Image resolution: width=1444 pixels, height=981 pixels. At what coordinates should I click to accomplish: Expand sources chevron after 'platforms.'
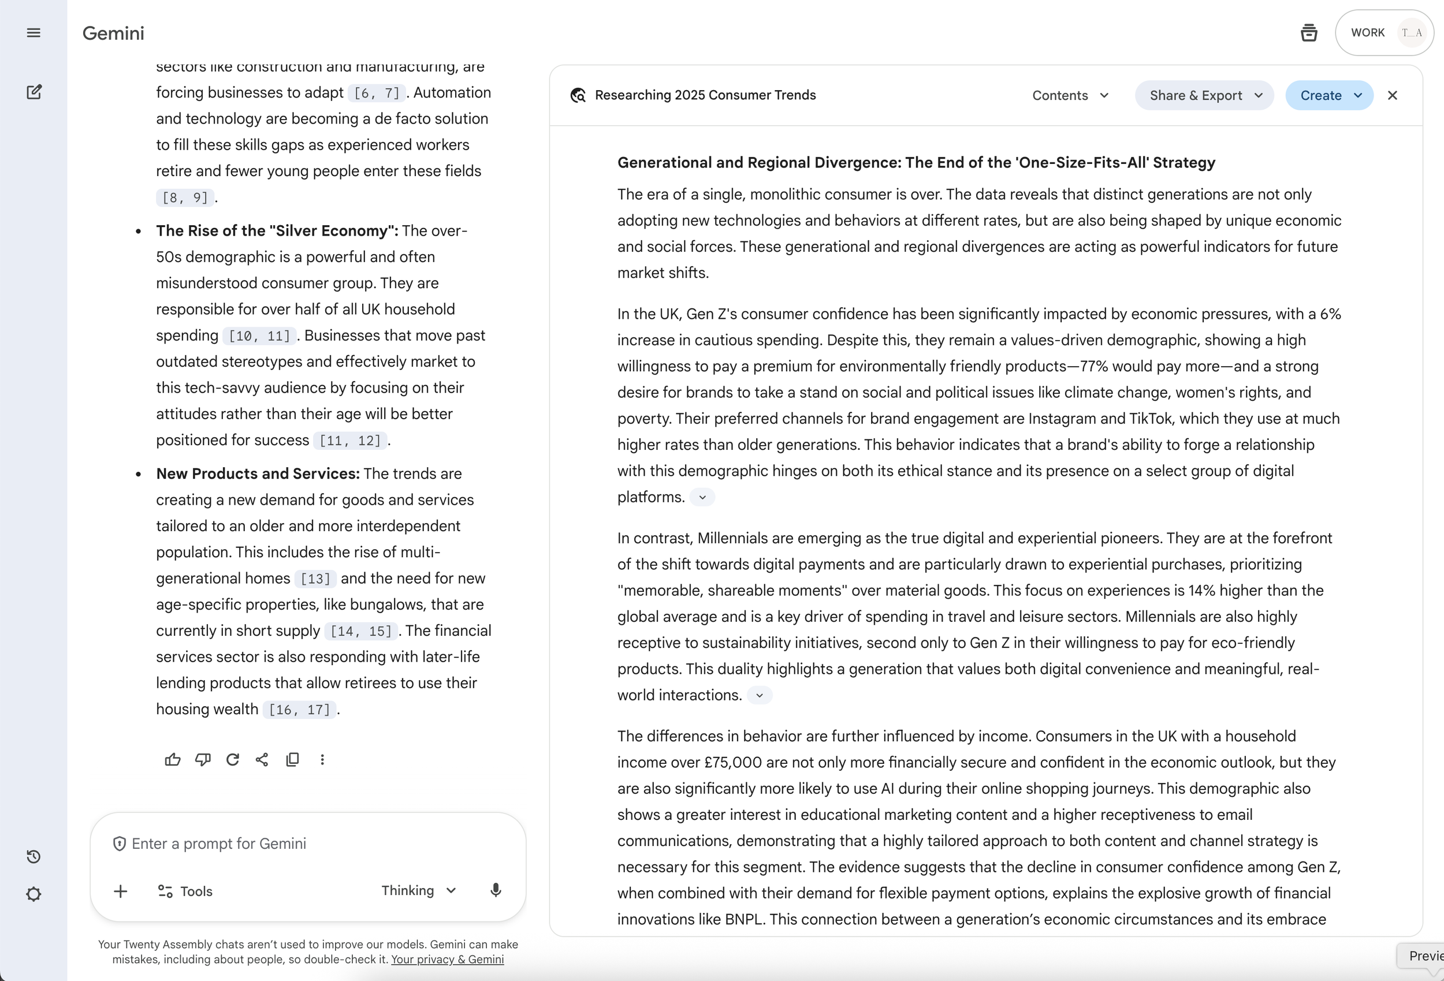coord(702,497)
